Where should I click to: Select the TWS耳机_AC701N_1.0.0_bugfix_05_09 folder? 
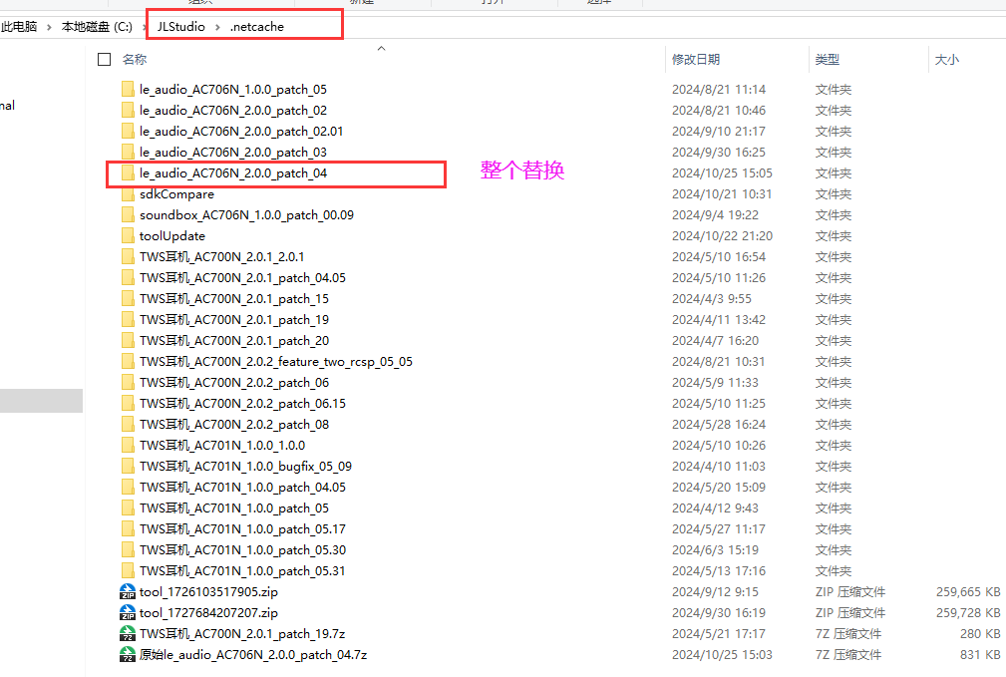245,467
